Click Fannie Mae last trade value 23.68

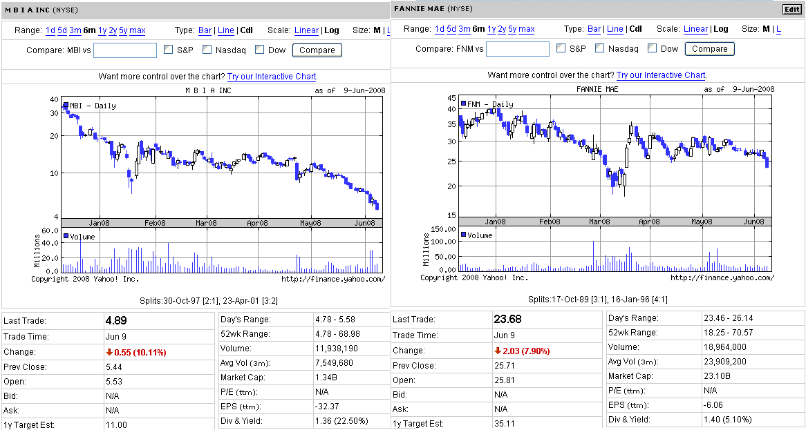coord(508,319)
